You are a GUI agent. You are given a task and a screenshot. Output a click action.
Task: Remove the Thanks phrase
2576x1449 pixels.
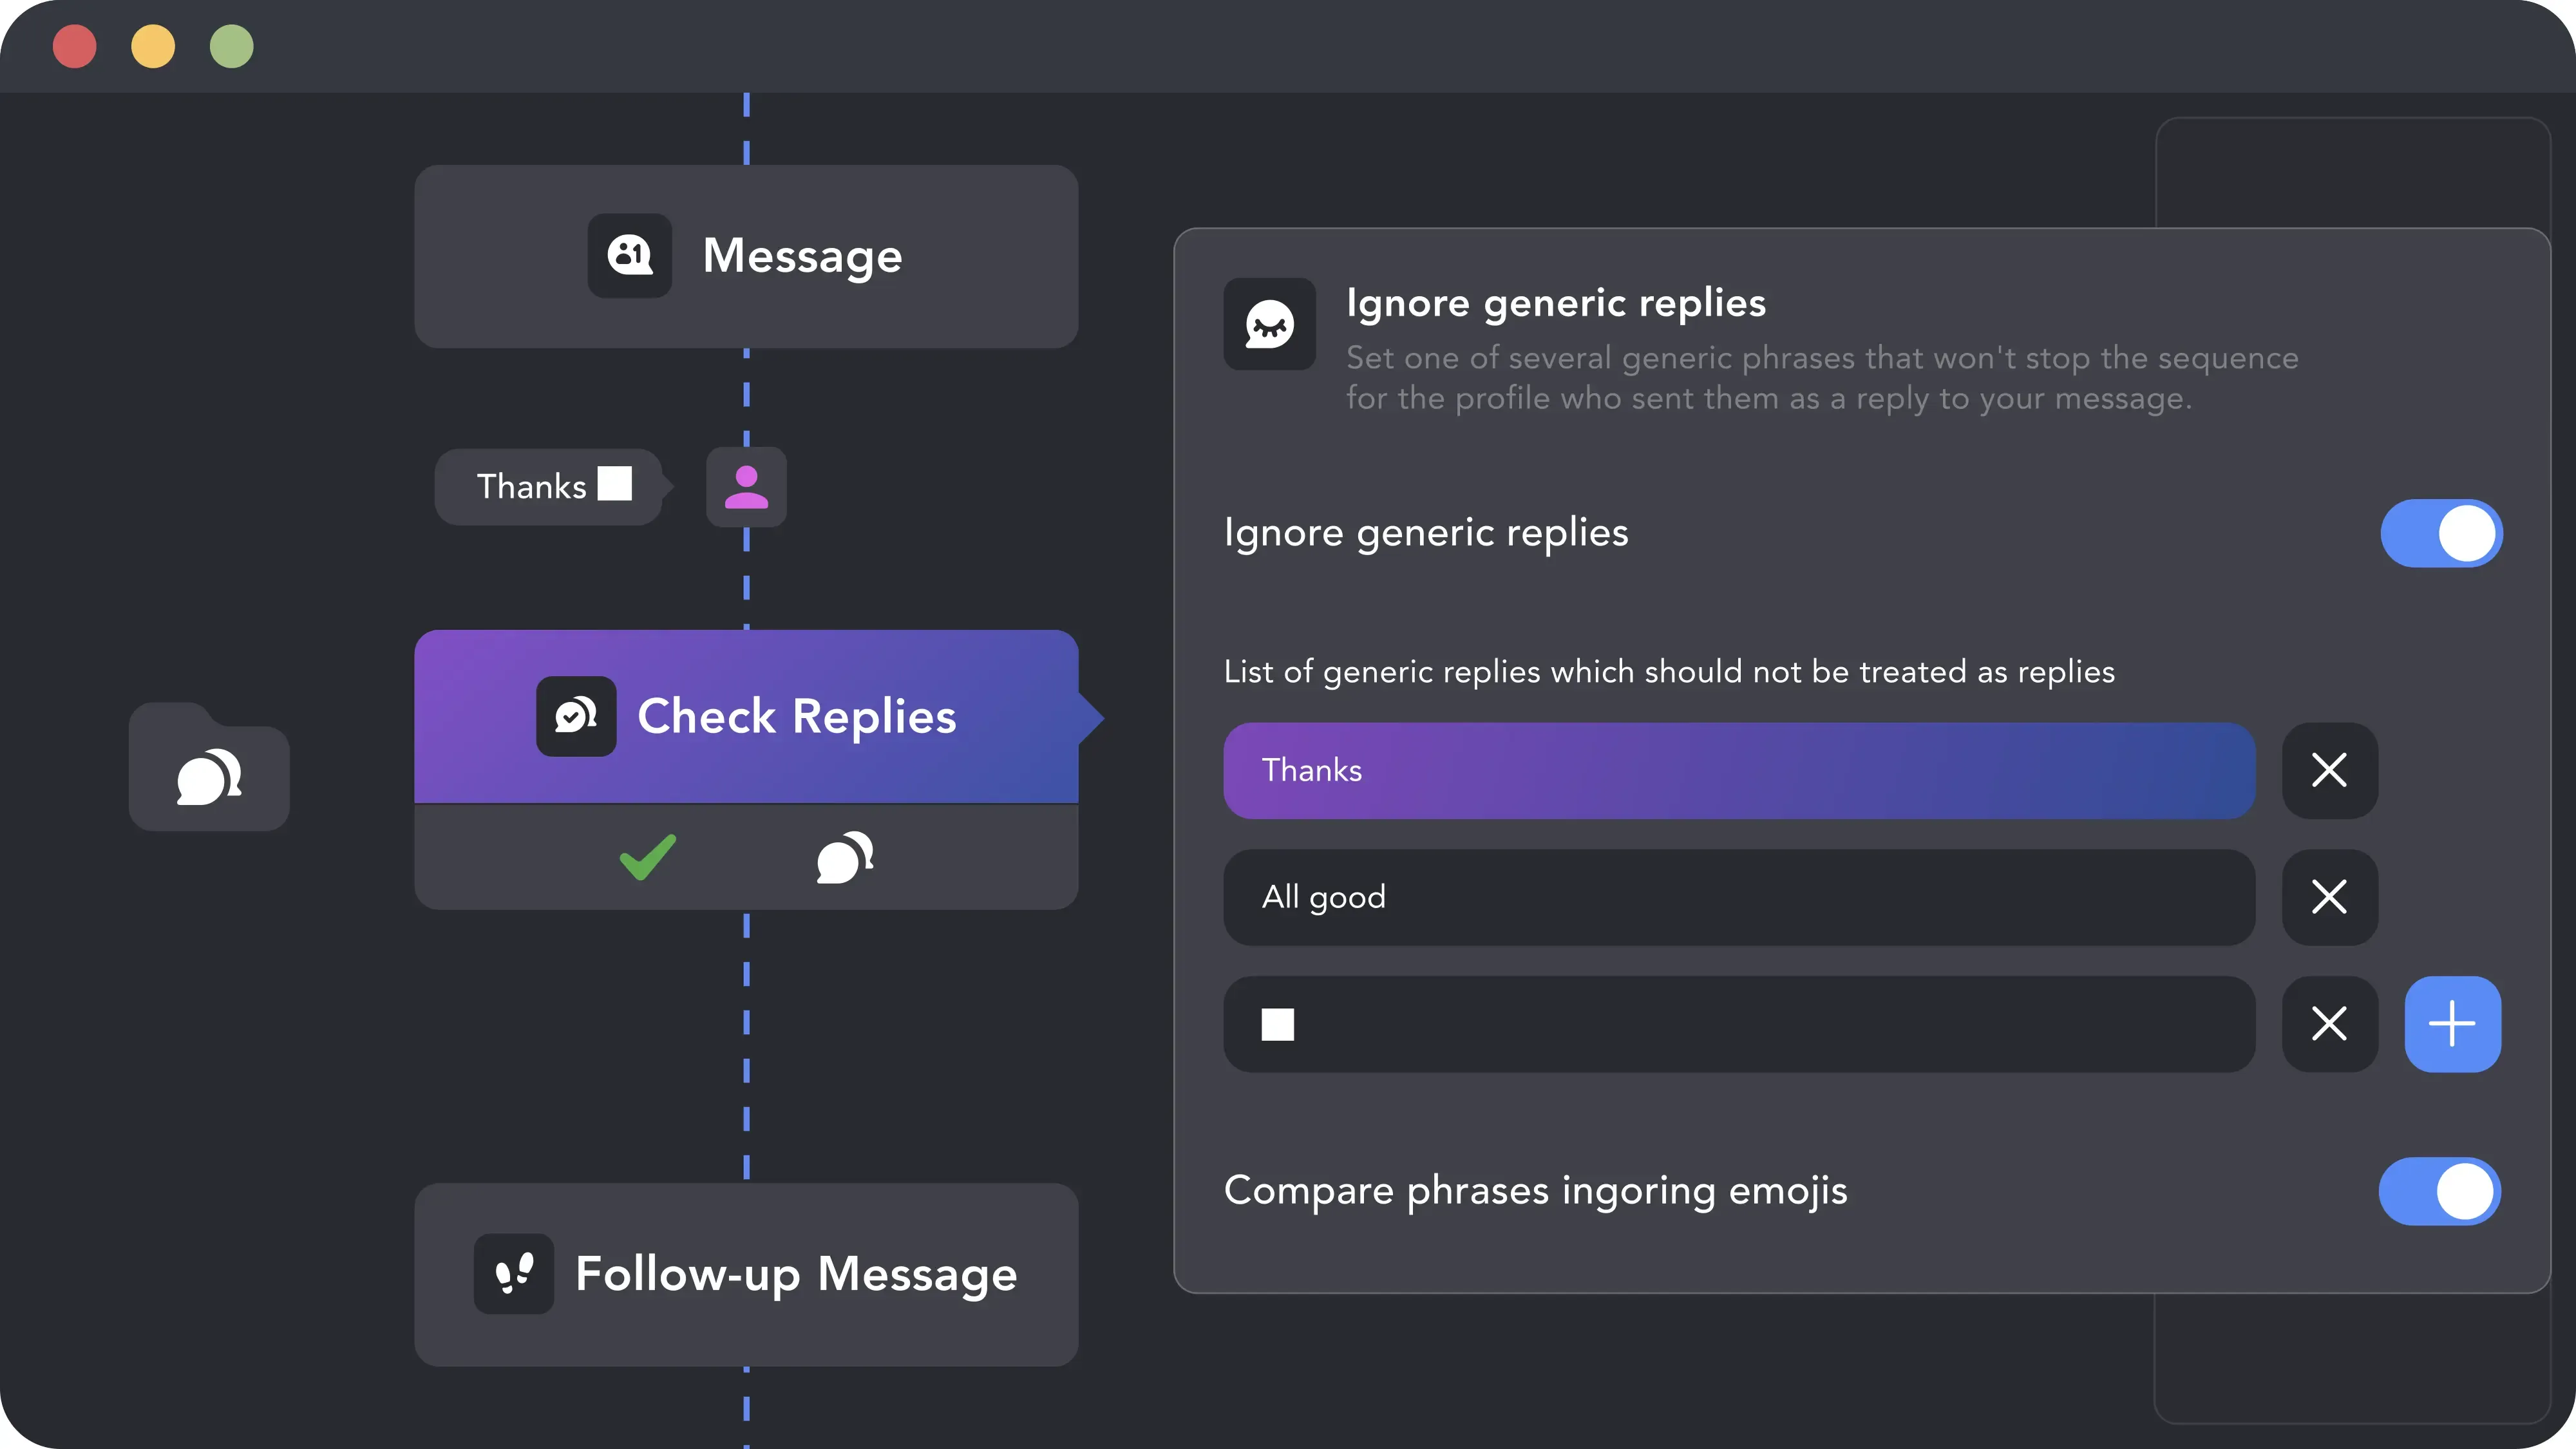pyautogui.click(x=2329, y=770)
